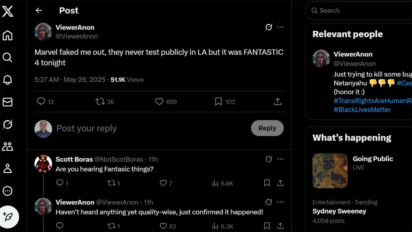The height and width of the screenshot is (232, 412).
Task: Repost the main ViewerAnon post
Action: point(100,102)
